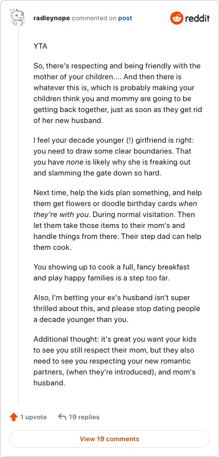The image size is (219, 457).
Task: Click the reply arrow icon
Action: click(62, 417)
